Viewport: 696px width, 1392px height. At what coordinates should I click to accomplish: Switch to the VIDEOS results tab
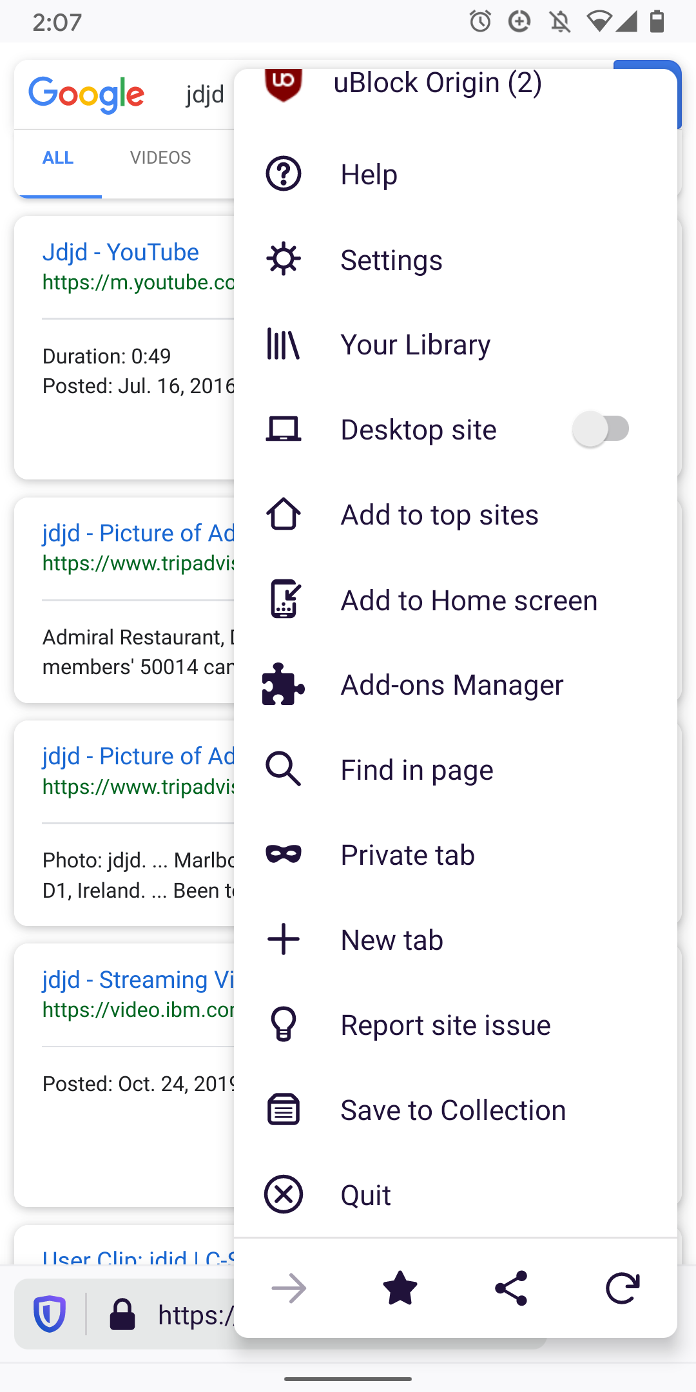tap(160, 158)
